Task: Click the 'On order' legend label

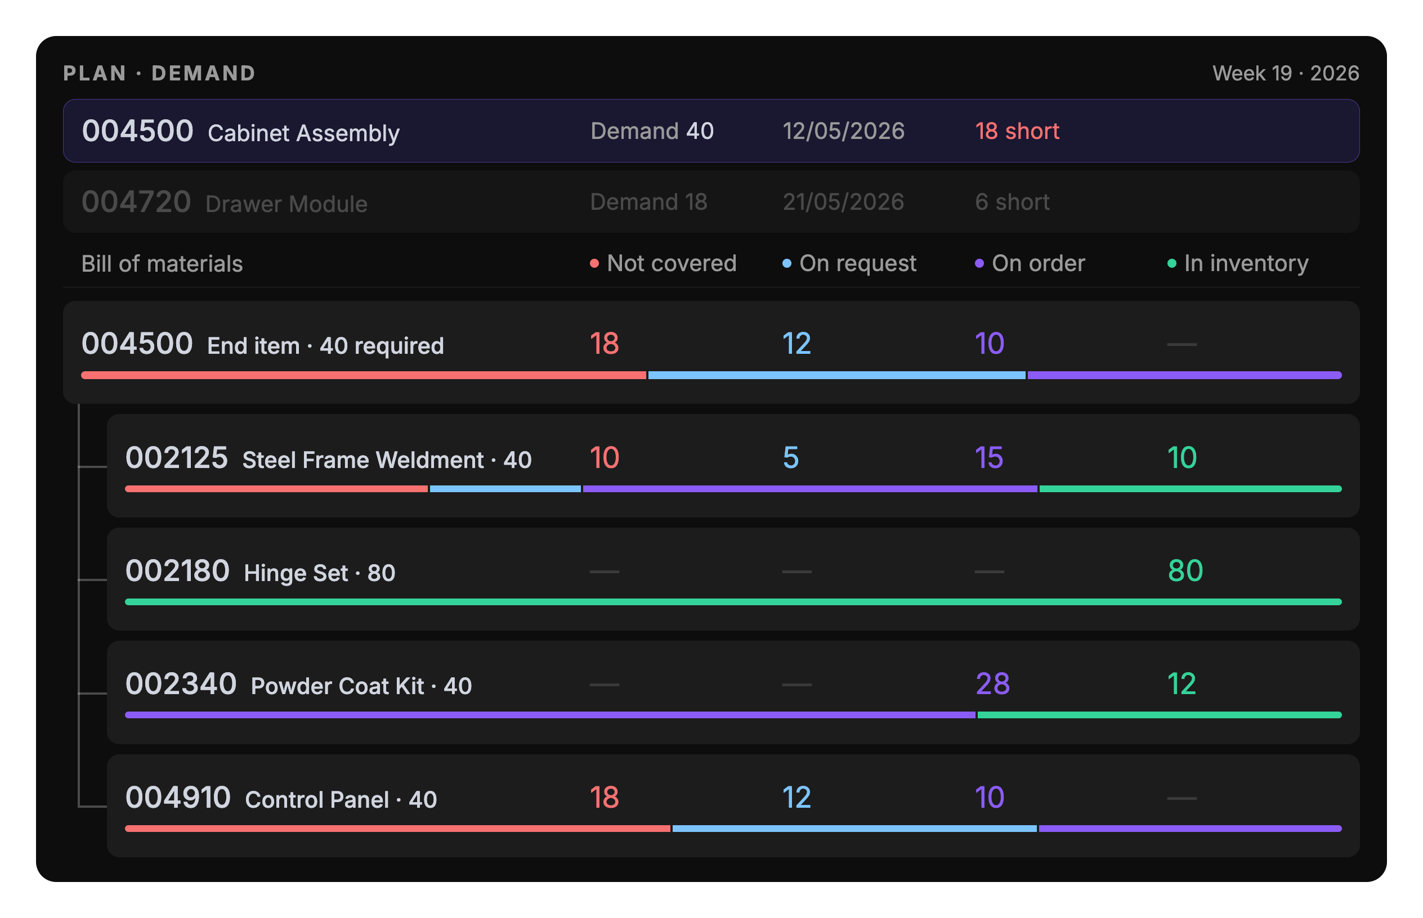Action: pyautogui.click(x=1039, y=263)
